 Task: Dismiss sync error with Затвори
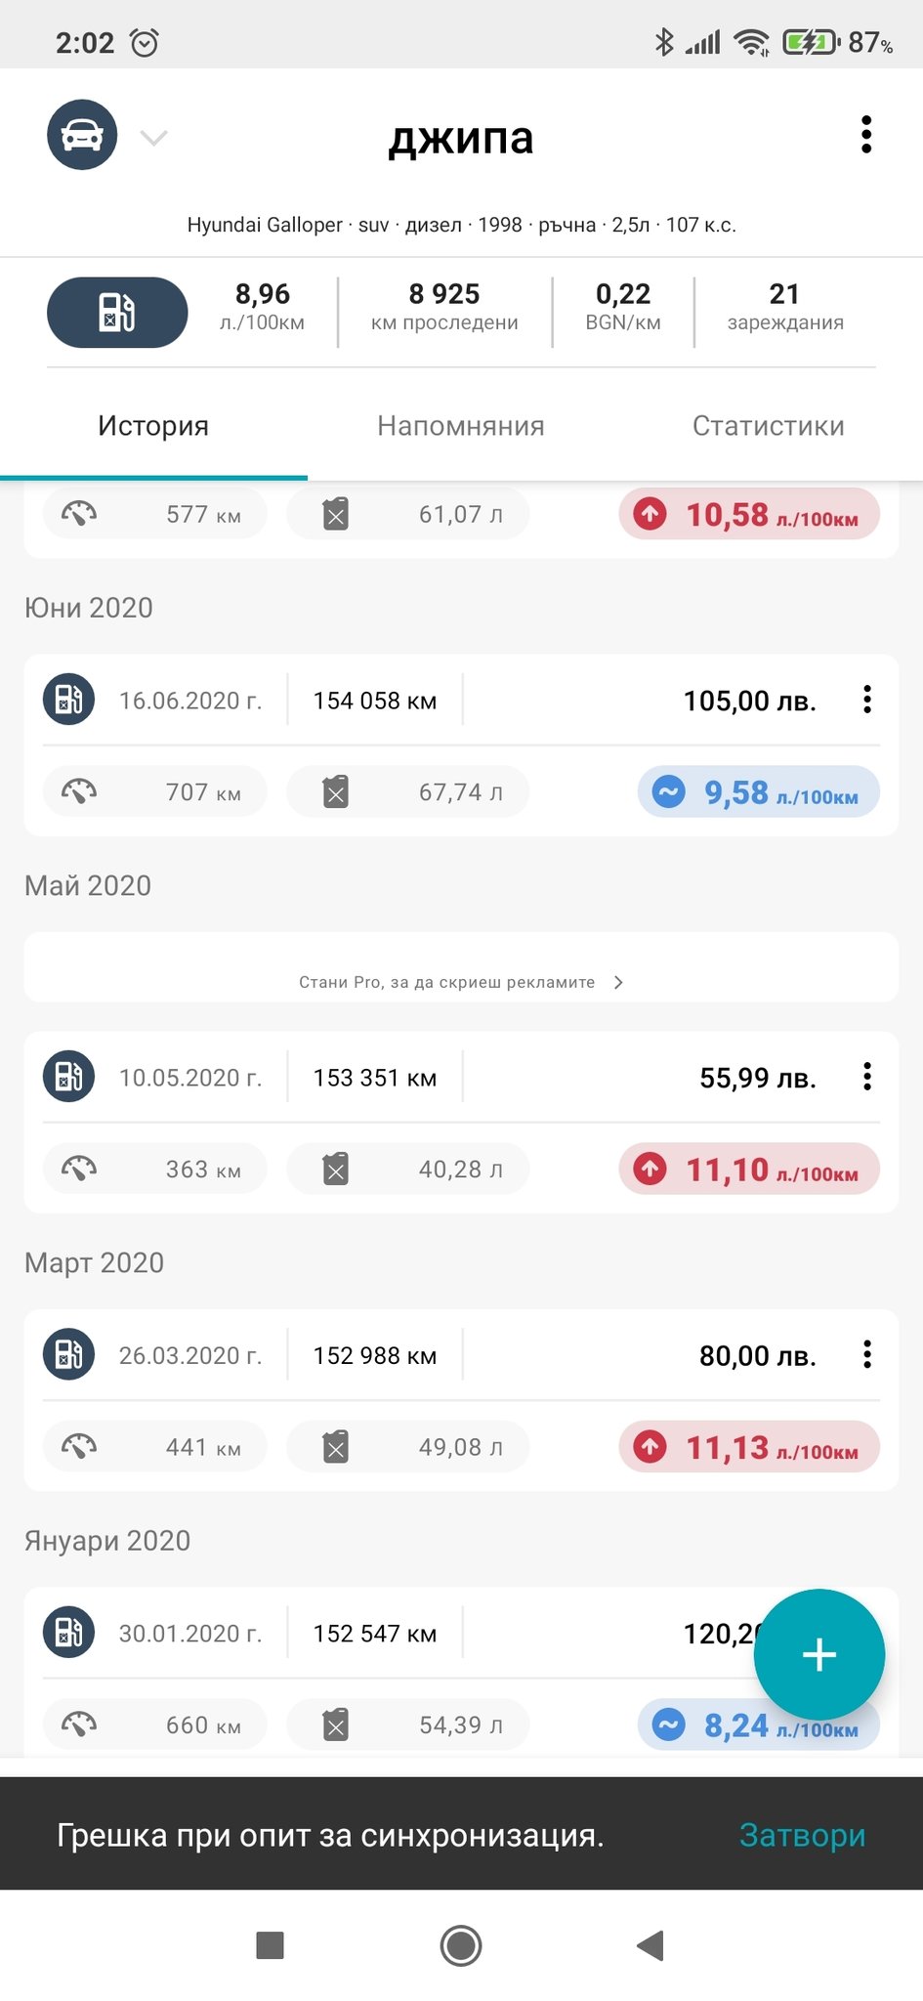[x=802, y=1835]
